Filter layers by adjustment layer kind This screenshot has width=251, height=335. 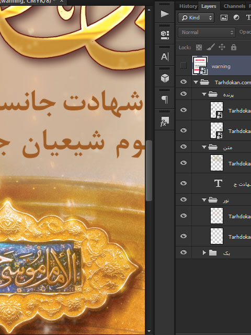[236, 17]
